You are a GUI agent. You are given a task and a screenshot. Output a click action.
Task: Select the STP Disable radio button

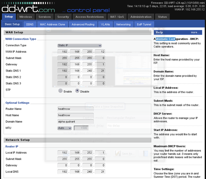[77, 91]
